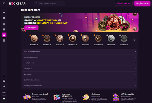
Task: Open the headset support icon
Action: tap(4, 92)
